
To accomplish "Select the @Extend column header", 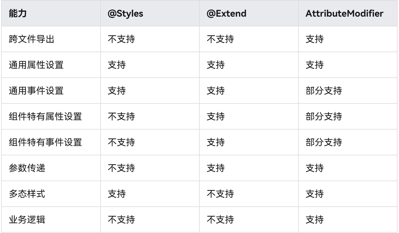I will tap(227, 14).
